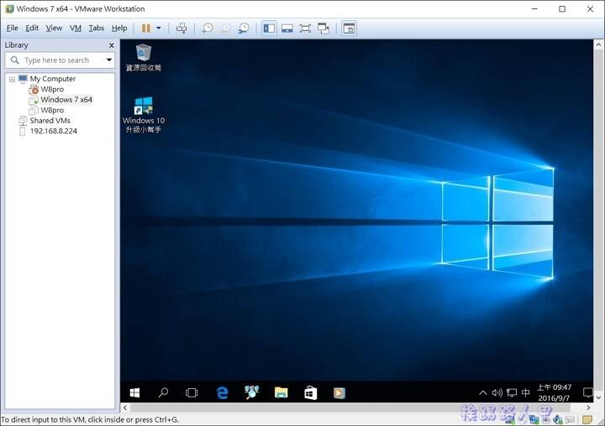Select My Computer in the library
The width and height of the screenshot is (605, 426).
[x=52, y=79]
